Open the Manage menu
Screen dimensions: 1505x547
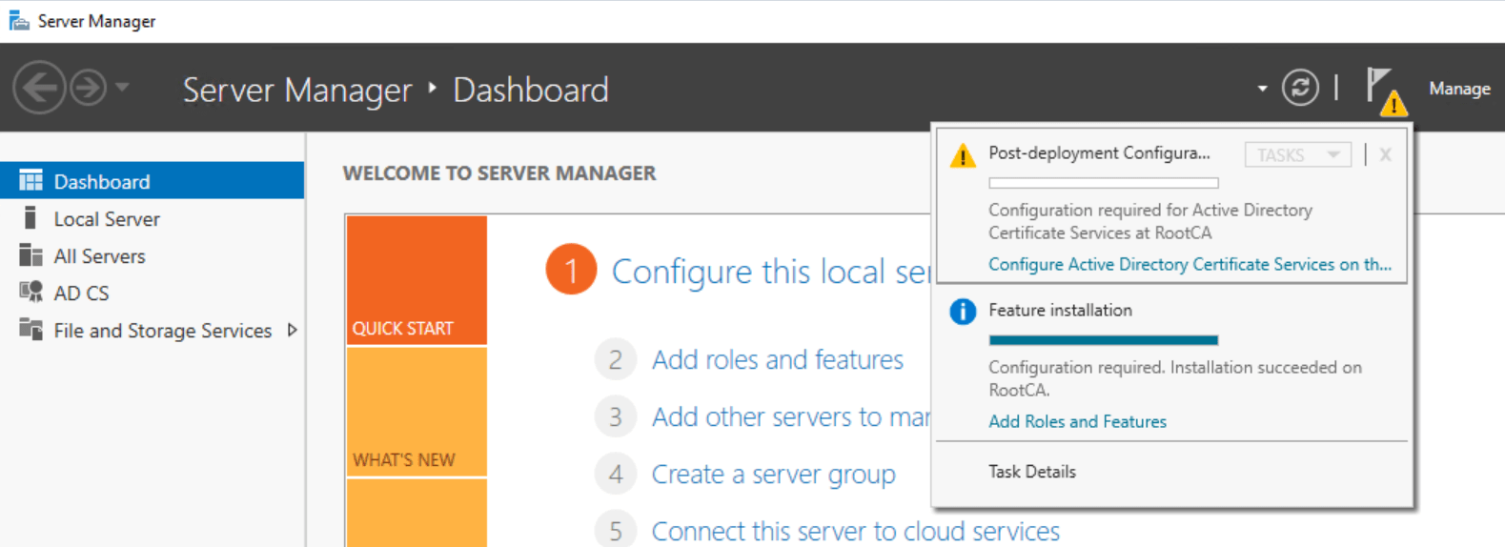click(1459, 89)
